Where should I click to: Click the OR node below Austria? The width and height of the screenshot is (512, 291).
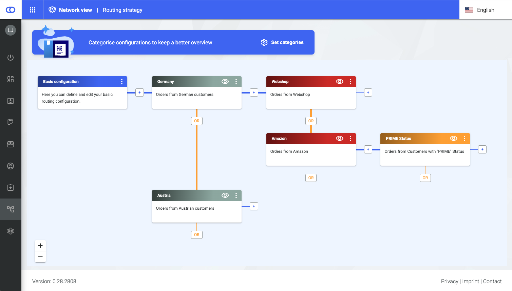click(x=197, y=235)
